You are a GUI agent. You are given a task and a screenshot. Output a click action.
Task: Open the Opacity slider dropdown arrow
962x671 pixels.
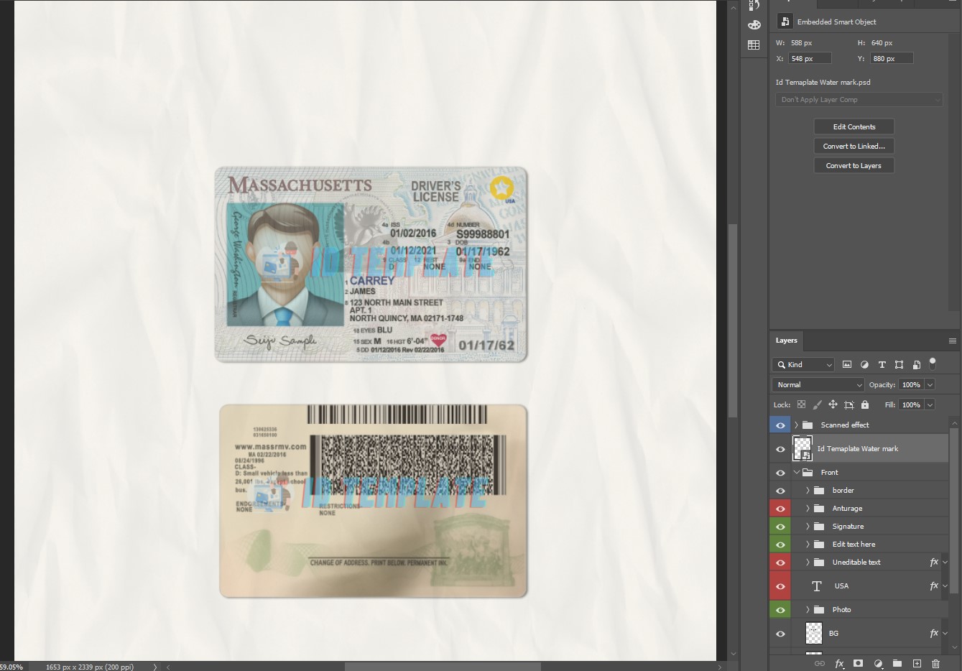[930, 385]
